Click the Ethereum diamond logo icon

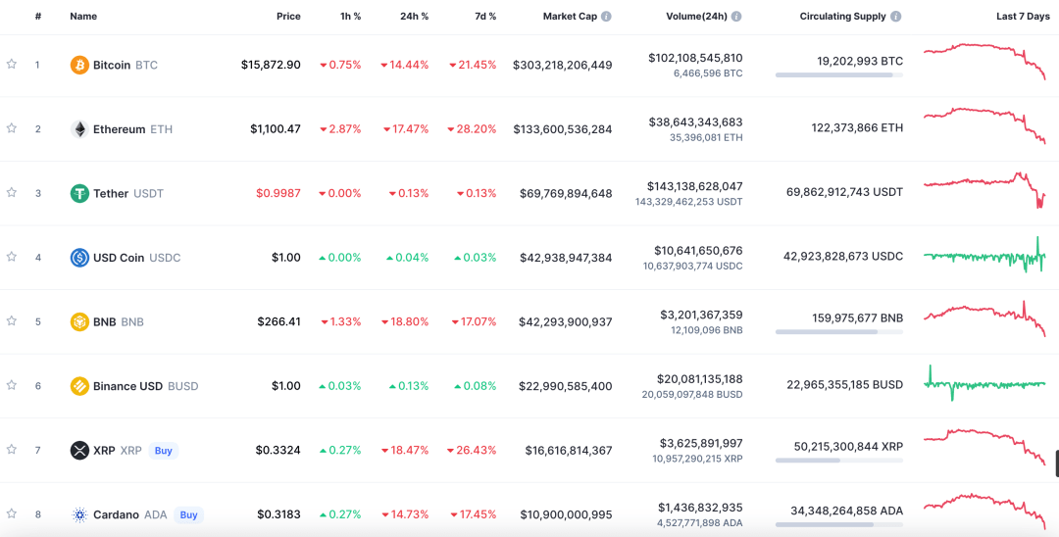click(79, 129)
